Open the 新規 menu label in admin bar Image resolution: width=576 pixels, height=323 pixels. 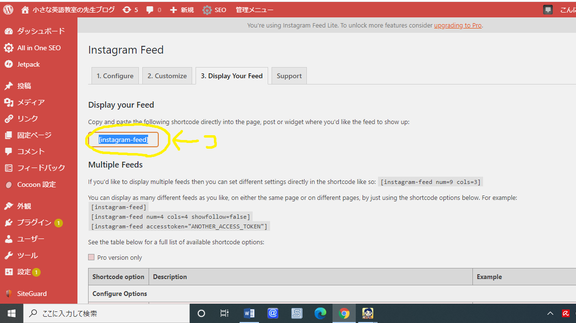pyautogui.click(x=187, y=10)
